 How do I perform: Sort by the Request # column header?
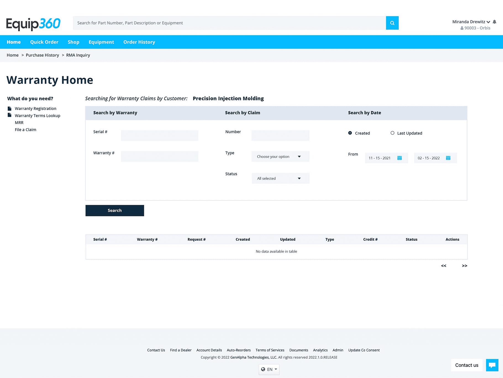pyautogui.click(x=197, y=239)
